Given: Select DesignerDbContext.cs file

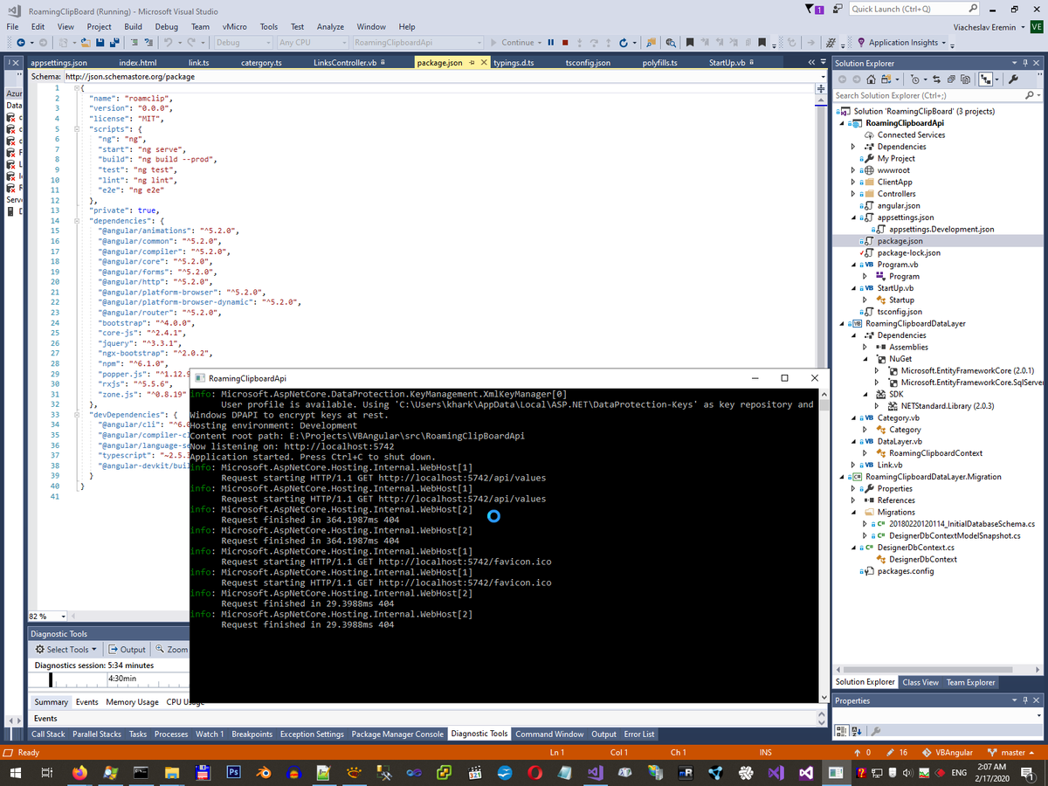Looking at the screenshot, I should coord(918,548).
